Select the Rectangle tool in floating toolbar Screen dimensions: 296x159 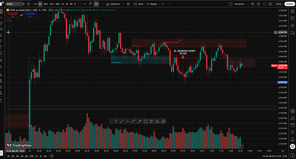[145, 121]
